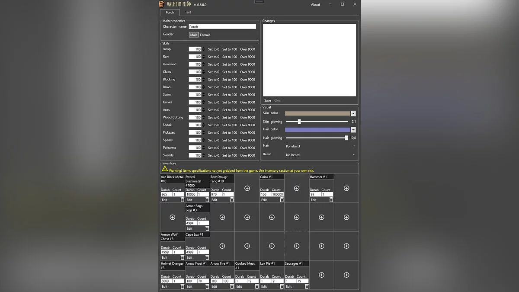The height and width of the screenshot is (292, 519).
Task: Click the Blocking skill value field
Action: (x=195, y=80)
